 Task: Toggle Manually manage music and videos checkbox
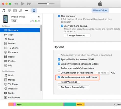59,77
